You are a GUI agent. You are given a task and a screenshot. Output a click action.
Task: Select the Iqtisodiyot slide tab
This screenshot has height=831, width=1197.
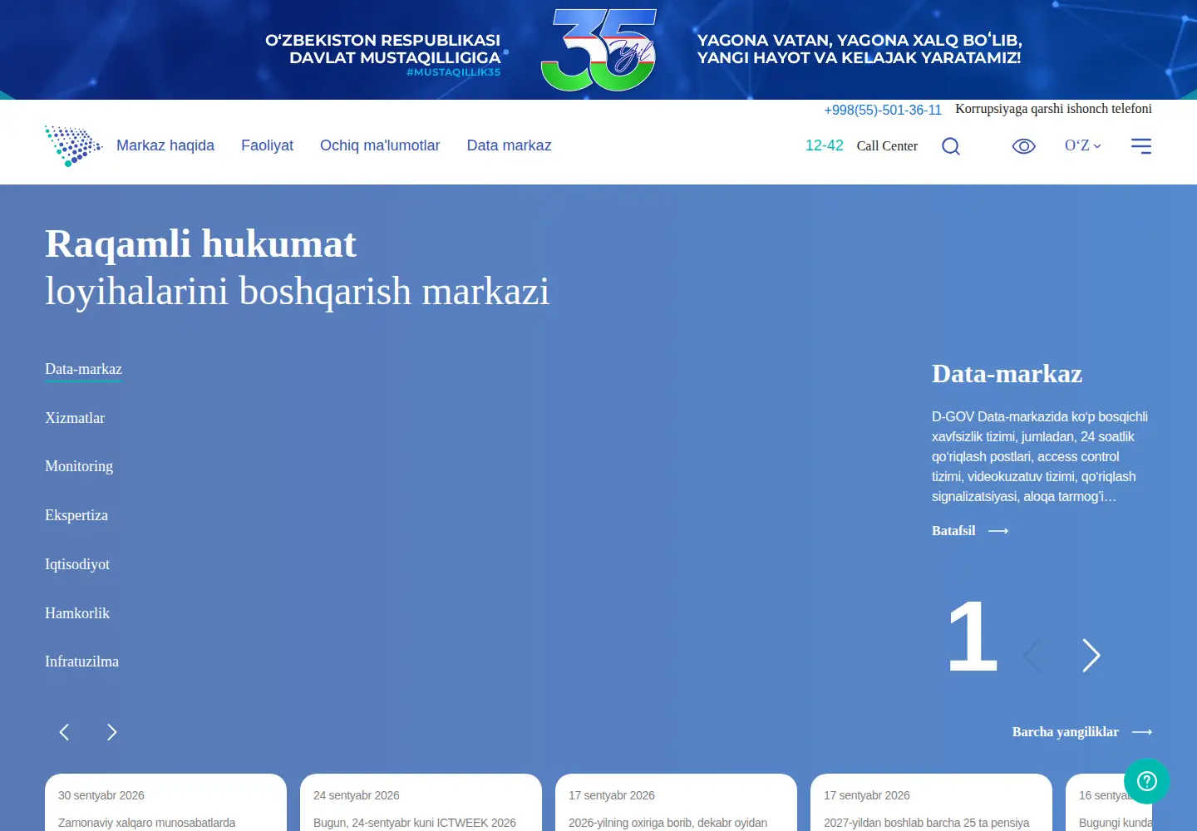pyautogui.click(x=77, y=564)
